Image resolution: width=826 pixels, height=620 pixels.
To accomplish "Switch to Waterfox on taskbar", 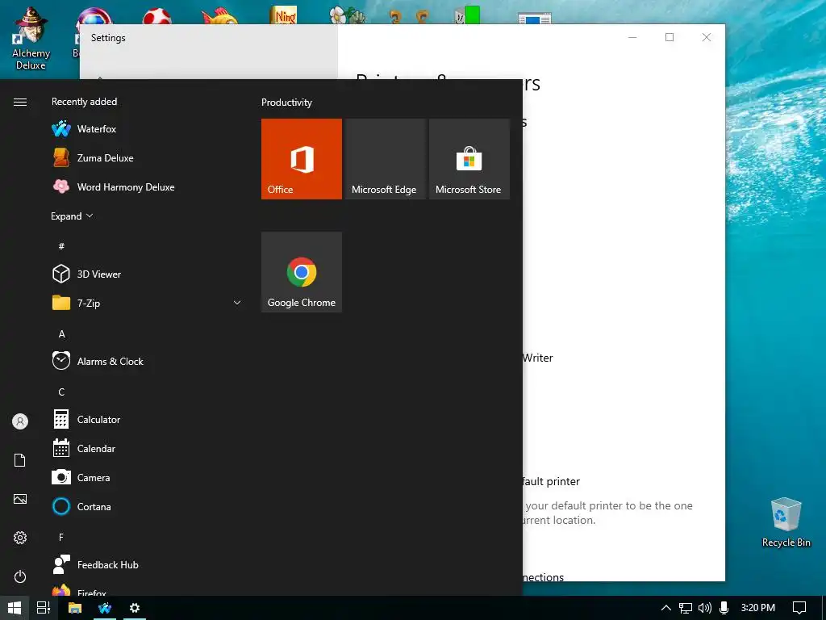I will click(x=105, y=608).
